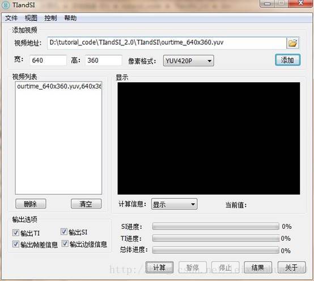Click the 添加 button

coord(287,60)
